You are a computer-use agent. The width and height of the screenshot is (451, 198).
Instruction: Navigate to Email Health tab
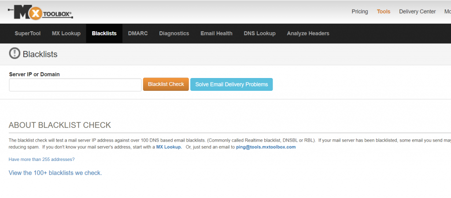(x=216, y=34)
